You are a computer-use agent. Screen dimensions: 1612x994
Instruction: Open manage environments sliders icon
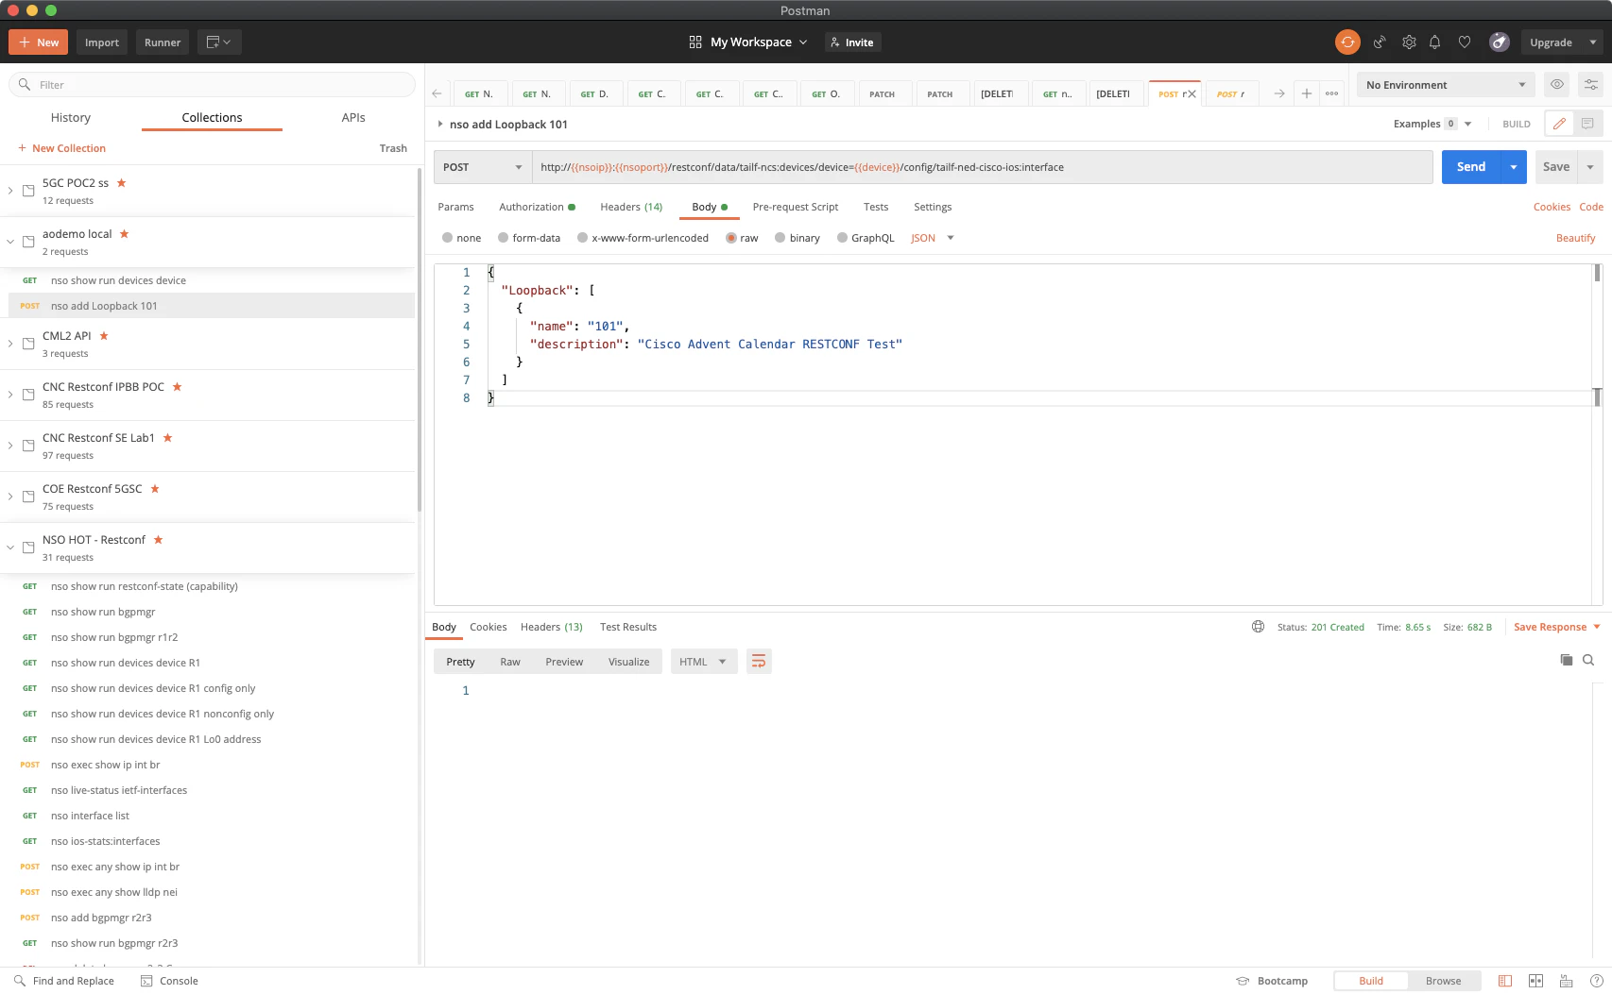point(1591,85)
